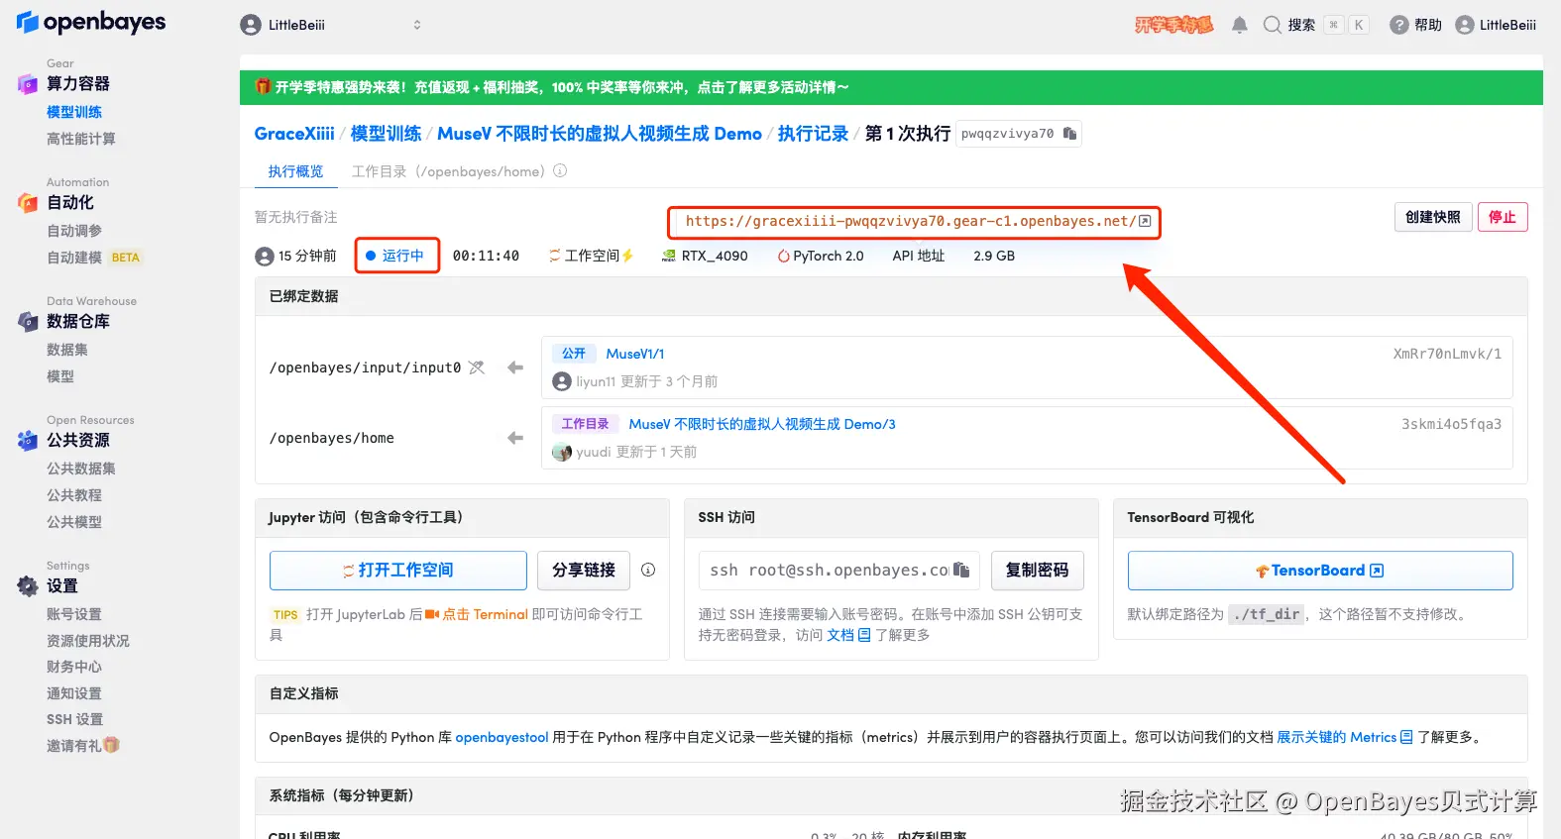Screen dimensions: 1561x839
Task: Go to 算力容器 section
Action: (x=78, y=84)
